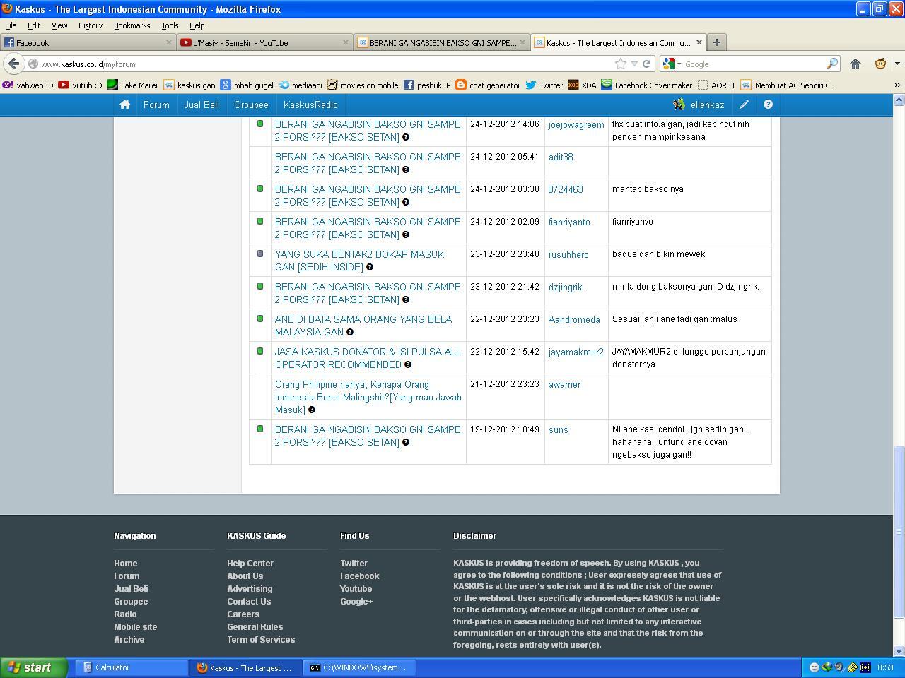Viewport: 905px width, 678px height.
Task: Open dropdown arrow next to the monkey addon icon
Action: tap(897, 64)
